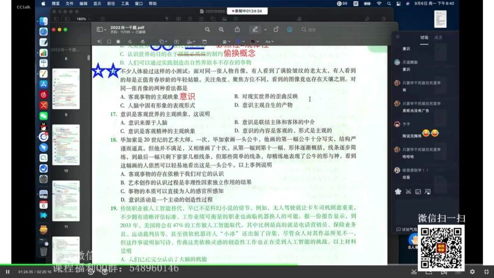Open the 文件 menu in the menu bar
Viewport: 494px width, 278px height.
coord(69,3)
